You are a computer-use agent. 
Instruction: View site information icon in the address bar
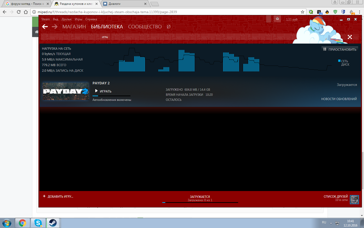click(34, 12)
